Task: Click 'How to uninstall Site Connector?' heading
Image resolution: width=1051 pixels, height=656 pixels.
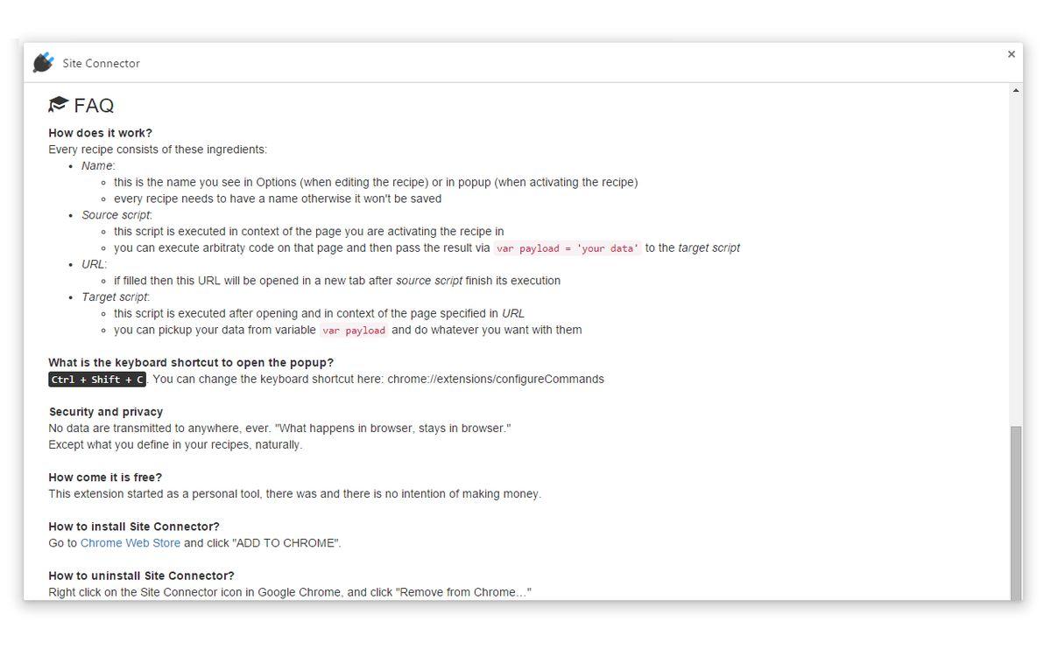Action: 141,576
